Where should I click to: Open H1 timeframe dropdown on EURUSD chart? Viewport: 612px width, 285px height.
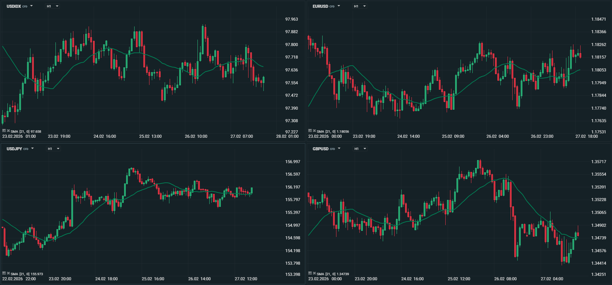359,6
